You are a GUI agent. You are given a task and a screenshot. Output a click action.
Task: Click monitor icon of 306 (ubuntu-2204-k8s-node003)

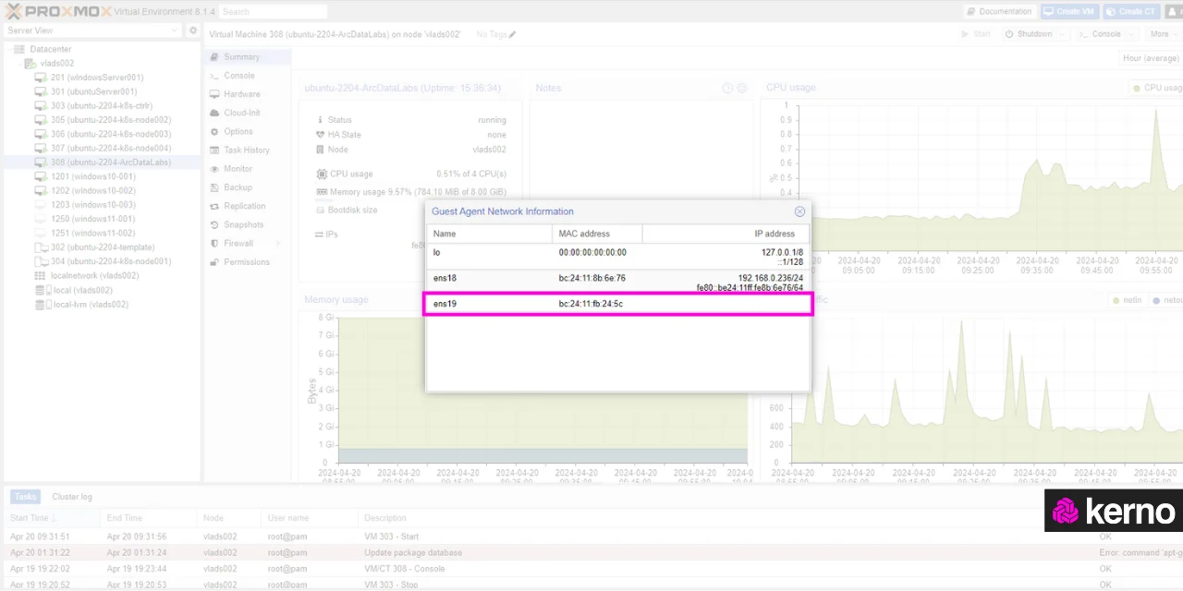pyautogui.click(x=41, y=134)
